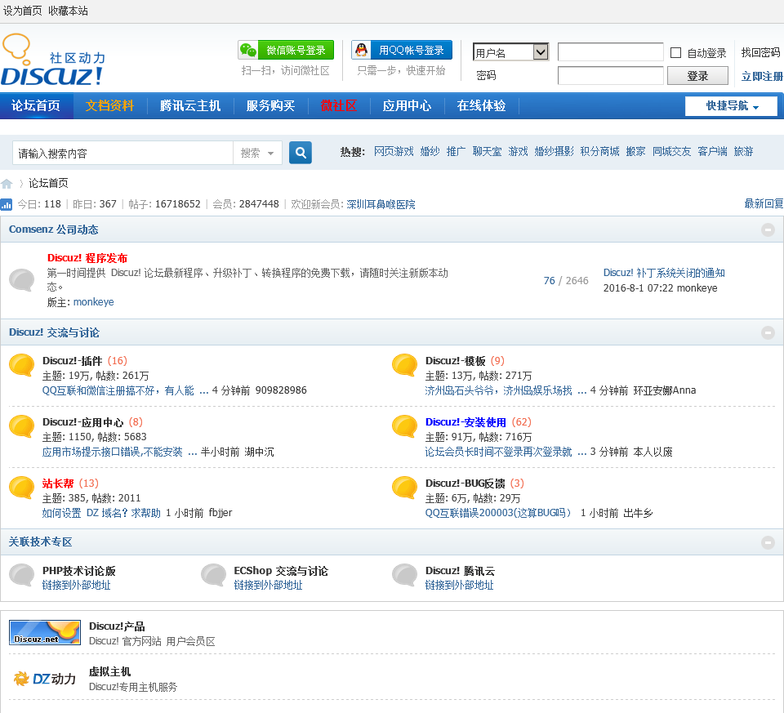Click the Discuz! logo in the header

(52, 60)
